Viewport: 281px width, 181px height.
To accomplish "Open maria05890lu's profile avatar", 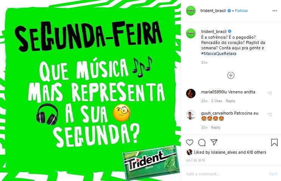I will click(x=191, y=93).
